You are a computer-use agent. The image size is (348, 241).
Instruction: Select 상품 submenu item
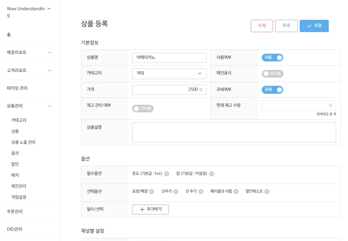click(15, 131)
